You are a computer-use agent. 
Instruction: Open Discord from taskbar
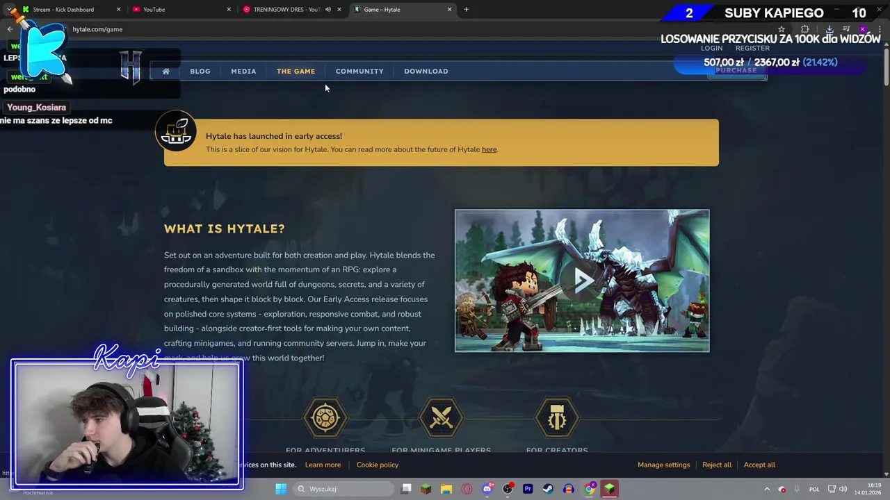click(487, 489)
